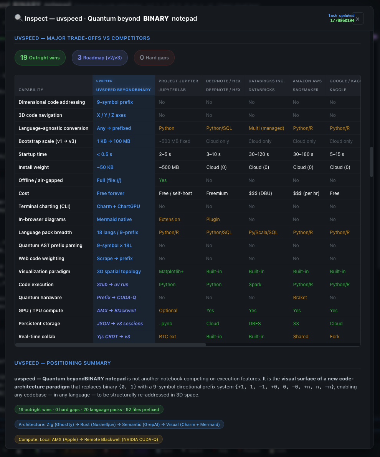Click the "last updated 1770860194" timestamp
Viewport: 380px width, 457px height.
[341, 18]
